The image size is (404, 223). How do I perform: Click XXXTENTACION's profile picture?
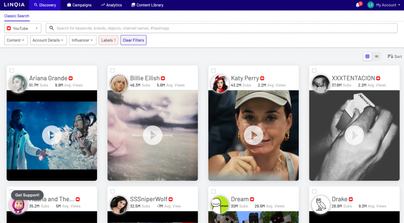320,84
